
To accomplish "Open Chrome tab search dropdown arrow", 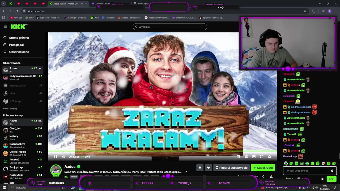I will 3,4.
